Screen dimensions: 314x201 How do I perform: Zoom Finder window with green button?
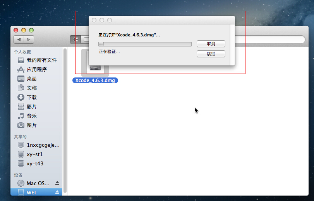pyautogui.click(x=31, y=30)
